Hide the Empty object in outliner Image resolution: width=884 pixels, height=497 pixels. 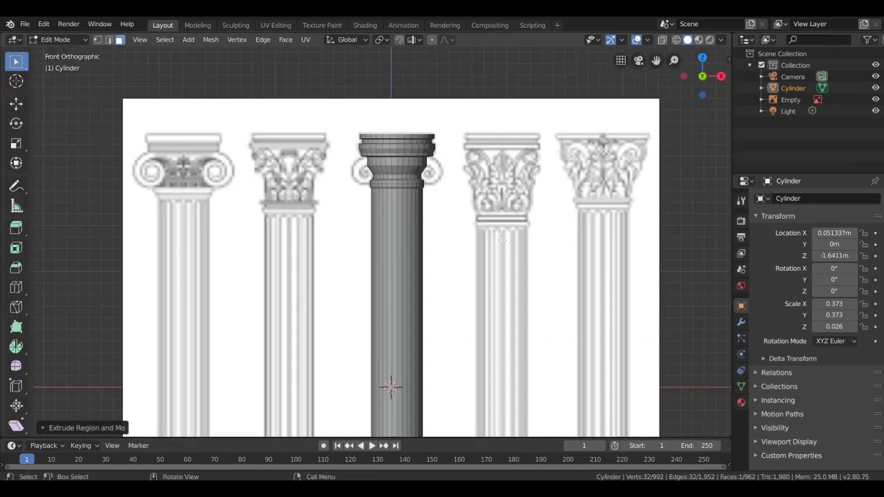[875, 99]
